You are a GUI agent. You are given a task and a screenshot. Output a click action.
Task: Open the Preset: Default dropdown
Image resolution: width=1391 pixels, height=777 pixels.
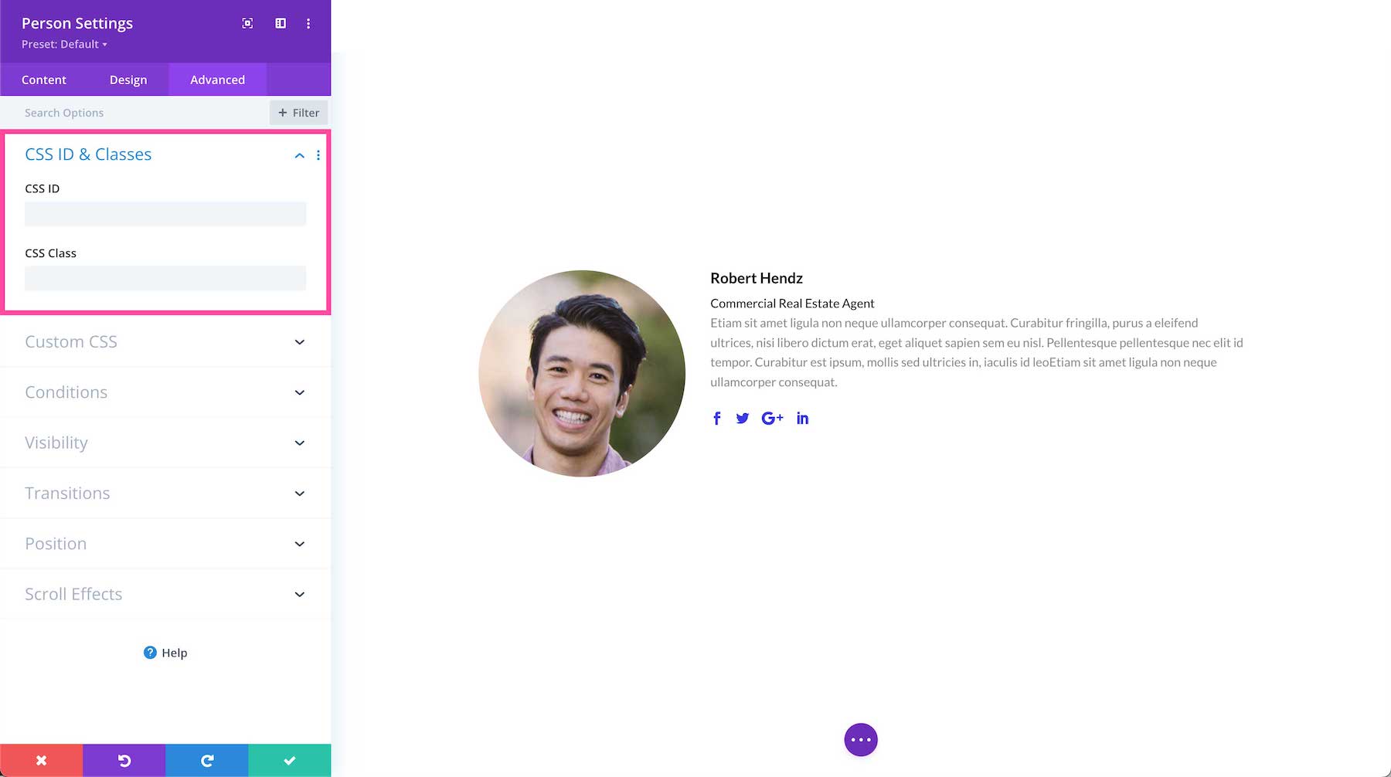(x=63, y=44)
